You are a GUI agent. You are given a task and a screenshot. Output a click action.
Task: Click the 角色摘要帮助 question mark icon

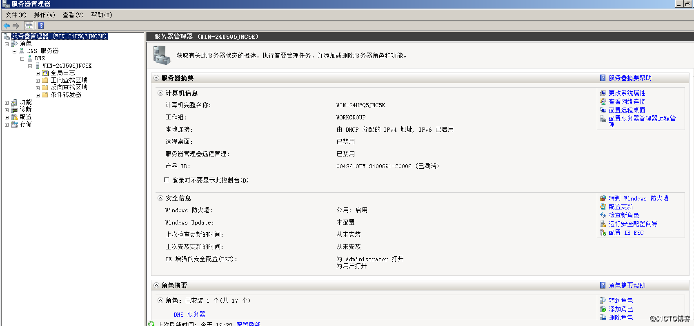(x=603, y=285)
